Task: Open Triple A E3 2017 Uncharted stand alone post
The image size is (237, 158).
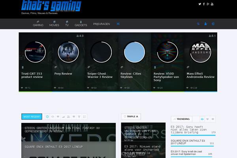Action: point(142,151)
